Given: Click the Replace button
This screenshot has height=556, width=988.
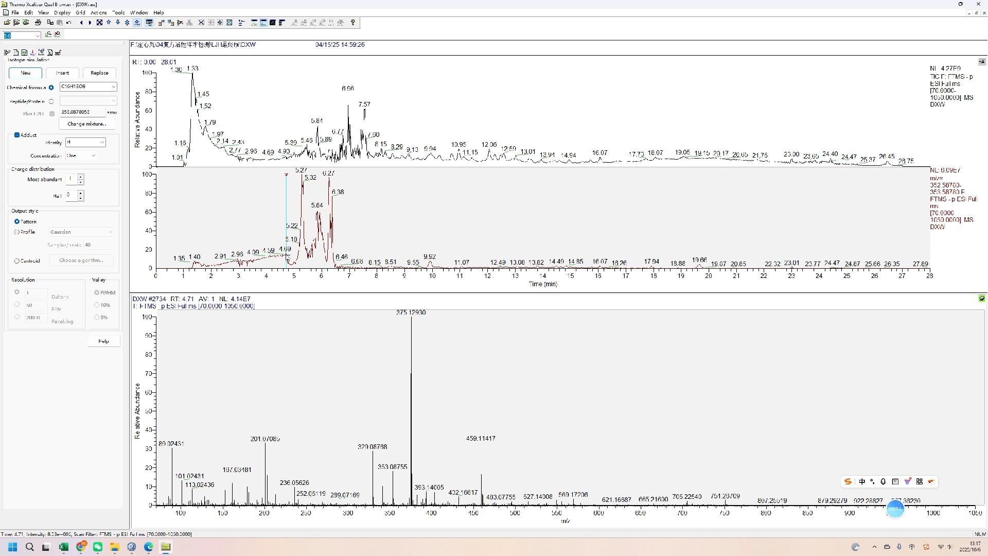Looking at the screenshot, I should point(99,73).
